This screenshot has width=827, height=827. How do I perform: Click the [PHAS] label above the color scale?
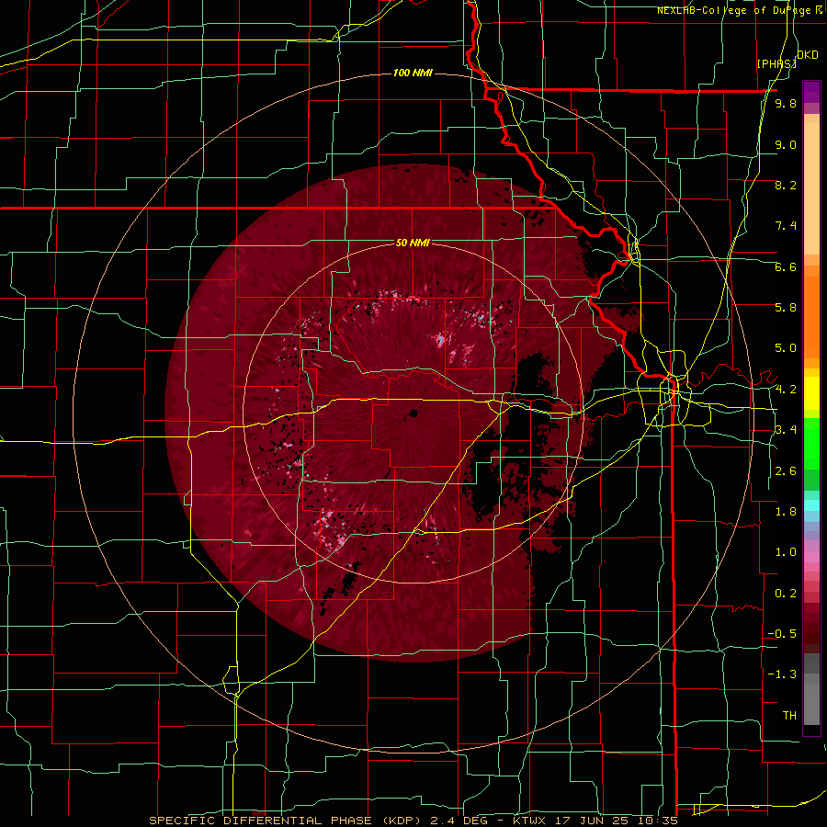[776, 63]
